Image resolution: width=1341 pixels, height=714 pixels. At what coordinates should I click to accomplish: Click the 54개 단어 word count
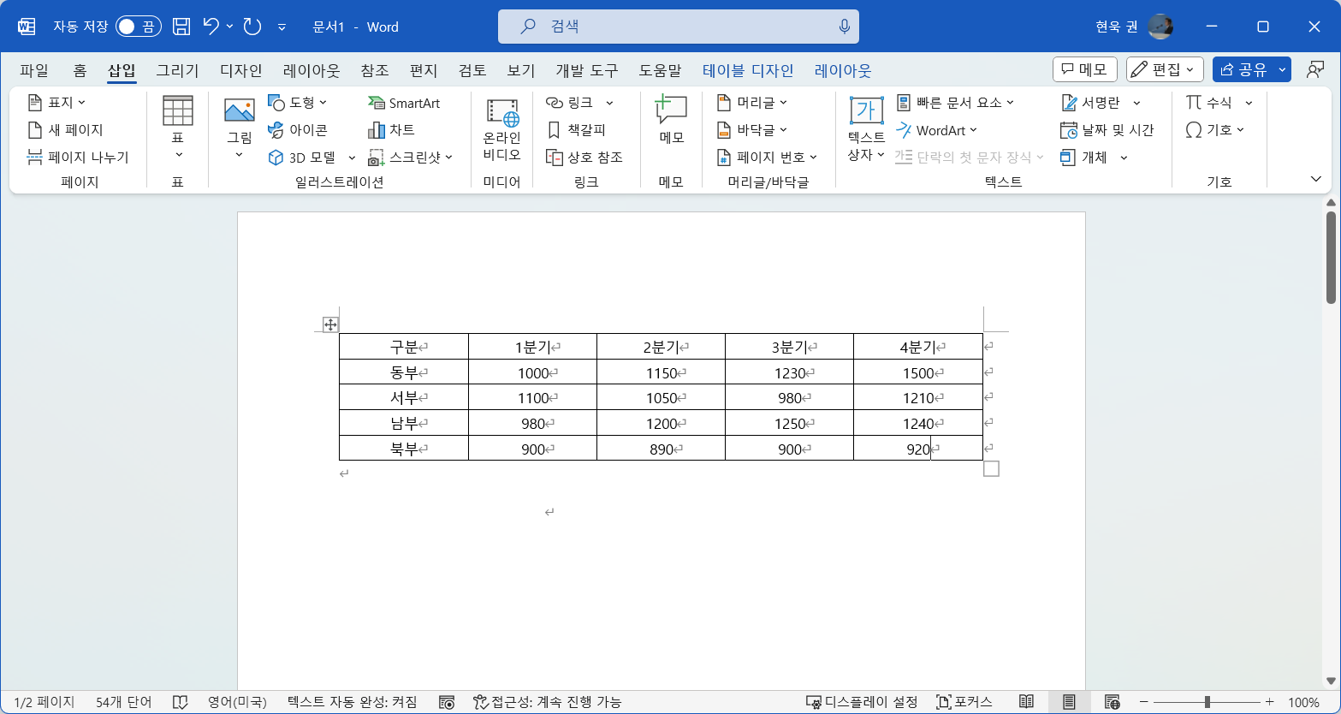pos(124,702)
